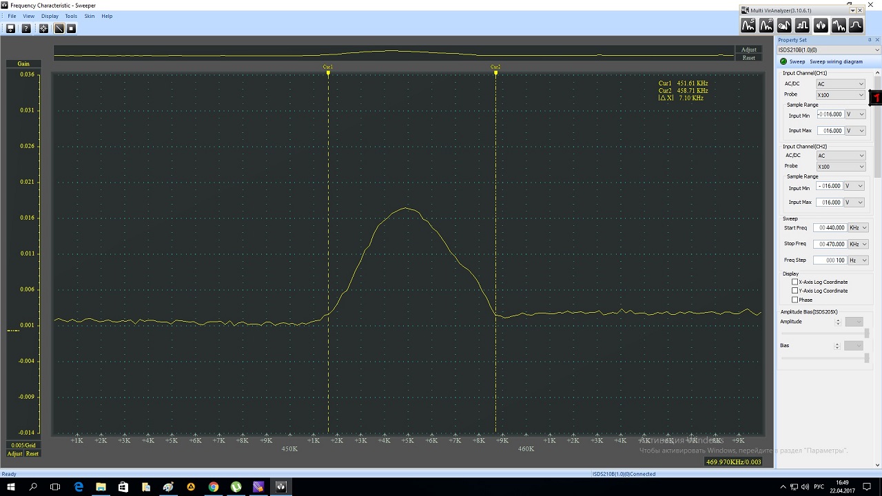Screen dimensions: 882x496
Task: Change Freq Step unit Hz dropdown
Action: 858,260
